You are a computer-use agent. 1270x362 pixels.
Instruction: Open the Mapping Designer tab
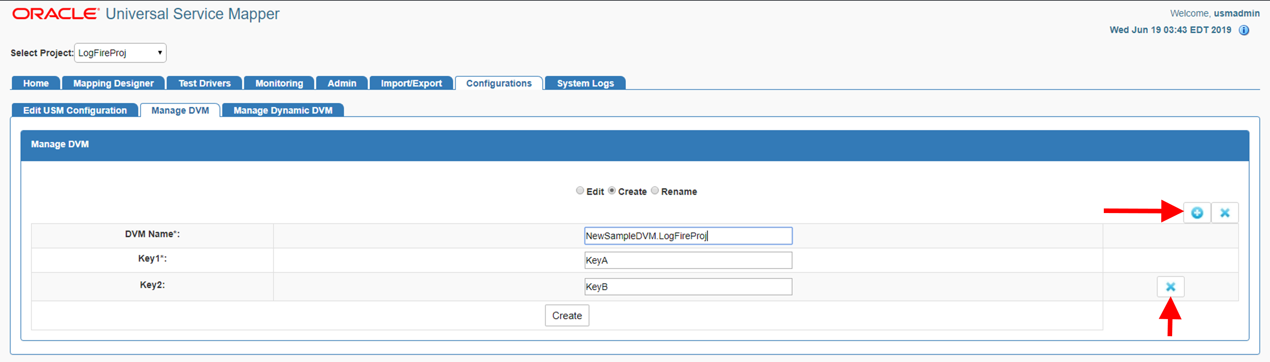[113, 83]
